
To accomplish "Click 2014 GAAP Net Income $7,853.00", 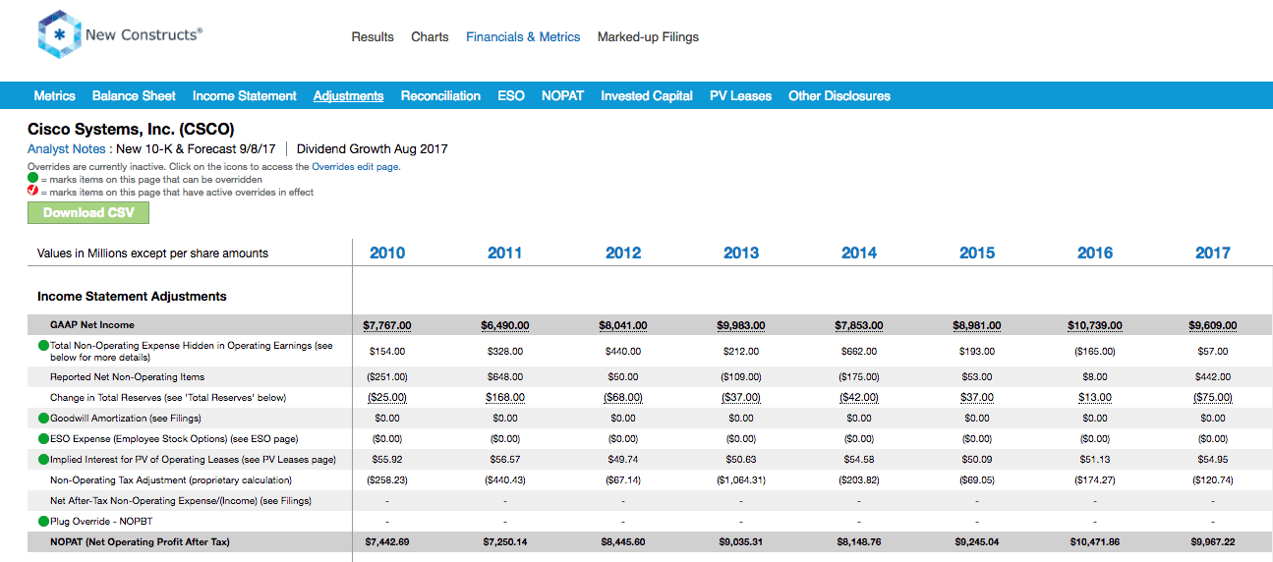I will [859, 325].
